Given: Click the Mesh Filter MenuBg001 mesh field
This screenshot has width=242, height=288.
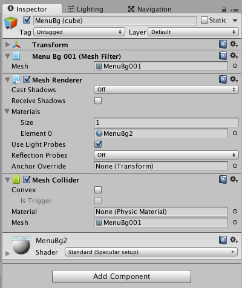Looking at the screenshot, I should point(161,66).
